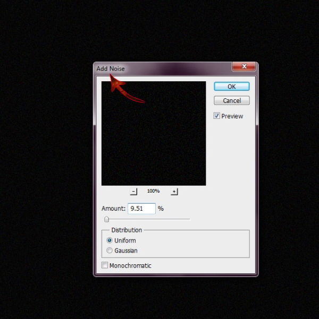
Task: Click the noise preview thumbnail
Action: point(154,133)
